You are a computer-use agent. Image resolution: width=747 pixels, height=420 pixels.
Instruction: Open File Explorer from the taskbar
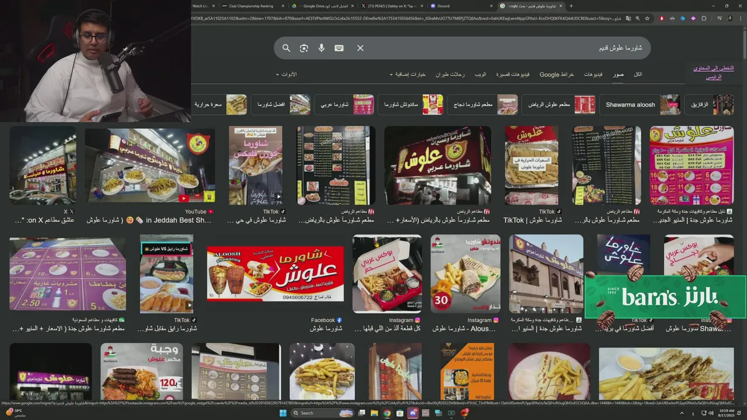373,413
